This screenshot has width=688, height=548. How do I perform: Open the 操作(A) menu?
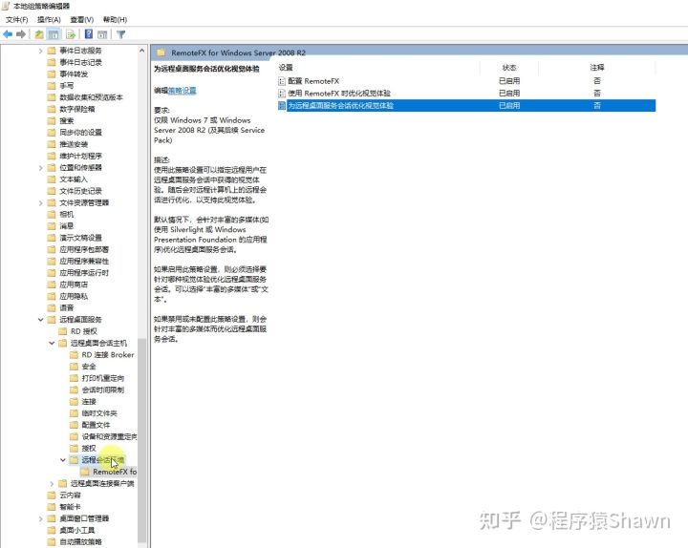coord(49,19)
